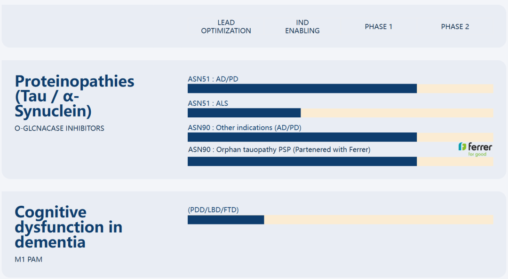Click the Cognitive dysfunction in dementia heading
This screenshot has width=508, height=279.
coord(68,227)
